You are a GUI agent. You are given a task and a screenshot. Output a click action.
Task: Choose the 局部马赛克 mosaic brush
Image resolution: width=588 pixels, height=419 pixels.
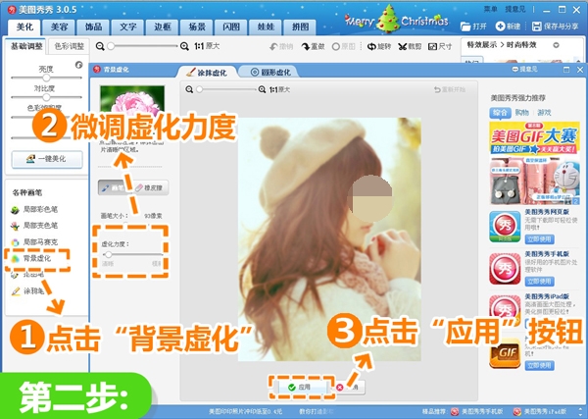39,241
